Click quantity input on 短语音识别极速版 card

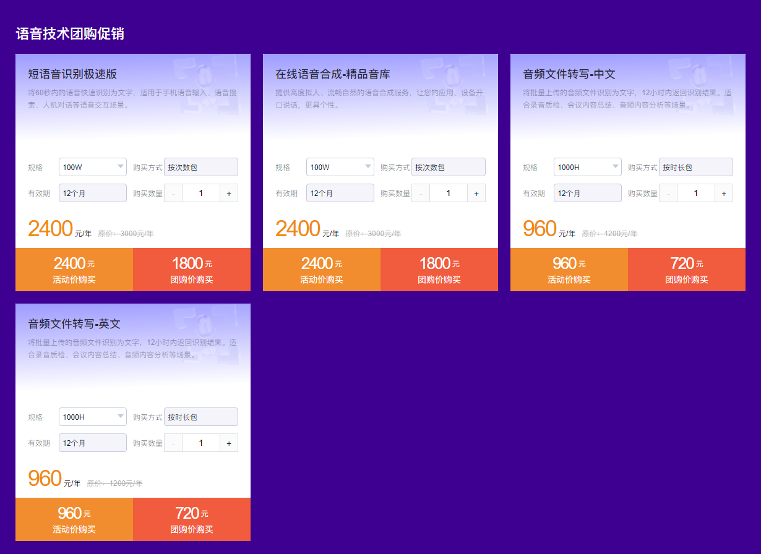pyautogui.click(x=201, y=194)
